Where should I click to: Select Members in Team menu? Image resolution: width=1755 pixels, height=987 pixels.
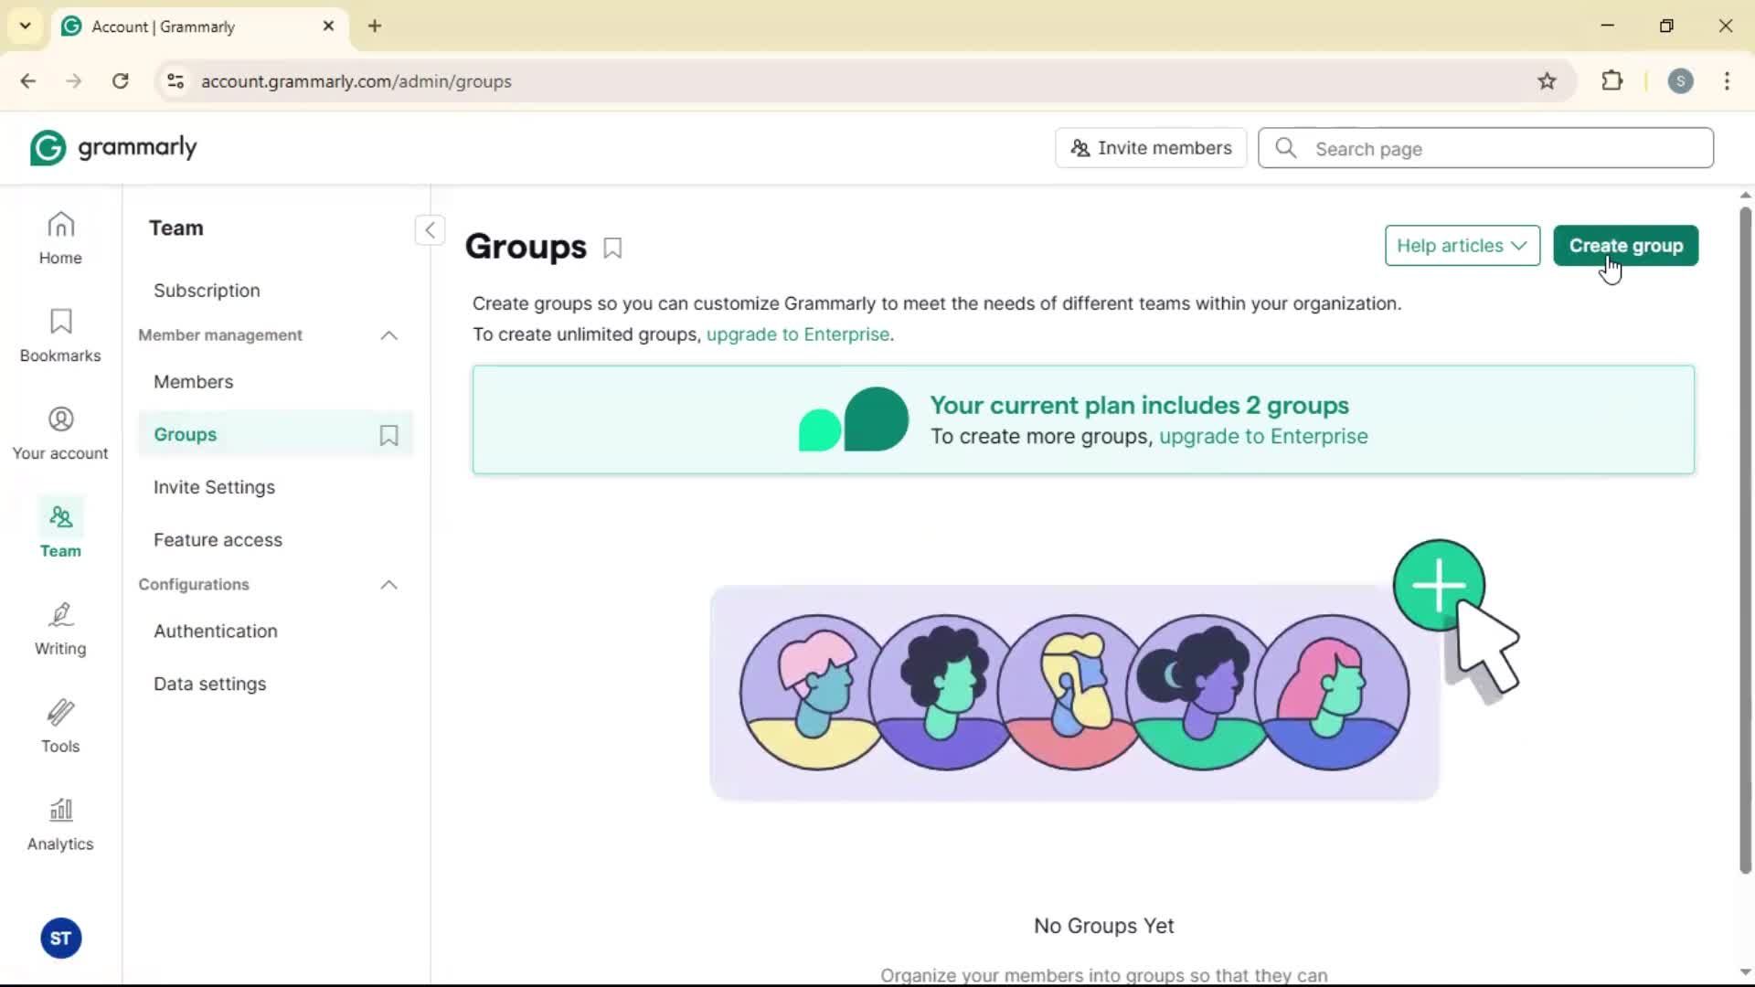(x=194, y=382)
